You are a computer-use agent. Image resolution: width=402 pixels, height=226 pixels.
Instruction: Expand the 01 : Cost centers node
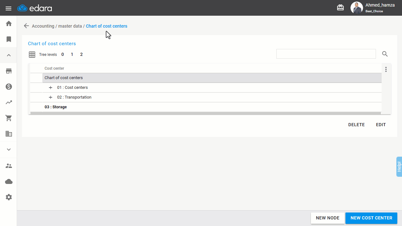coord(51,88)
